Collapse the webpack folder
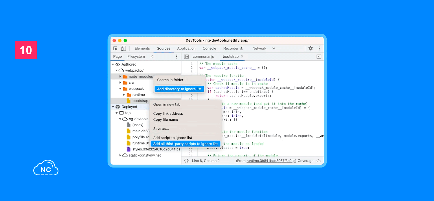Image resolution: width=434 pixels, height=201 pixels. (x=120, y=89)
